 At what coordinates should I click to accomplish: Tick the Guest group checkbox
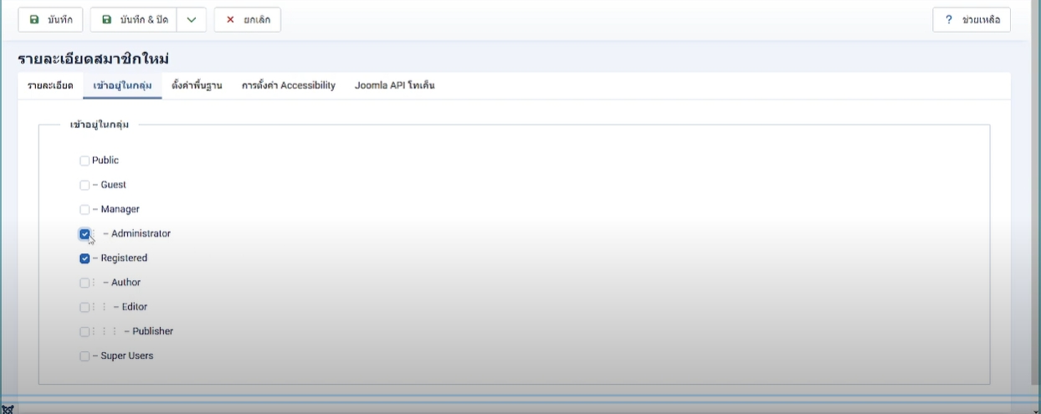pyautogui.click(x=85, y=185)
